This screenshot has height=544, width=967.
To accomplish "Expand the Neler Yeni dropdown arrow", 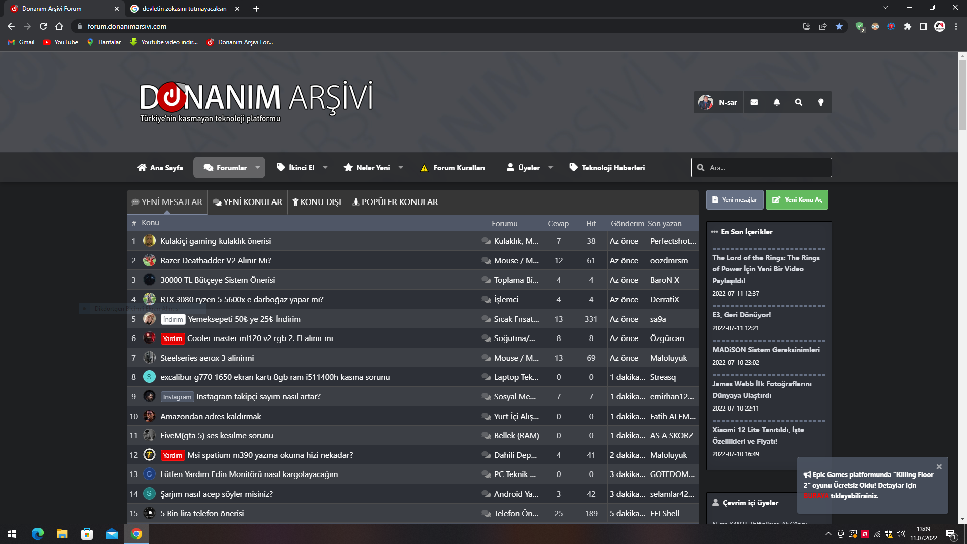I will (401, 168).
